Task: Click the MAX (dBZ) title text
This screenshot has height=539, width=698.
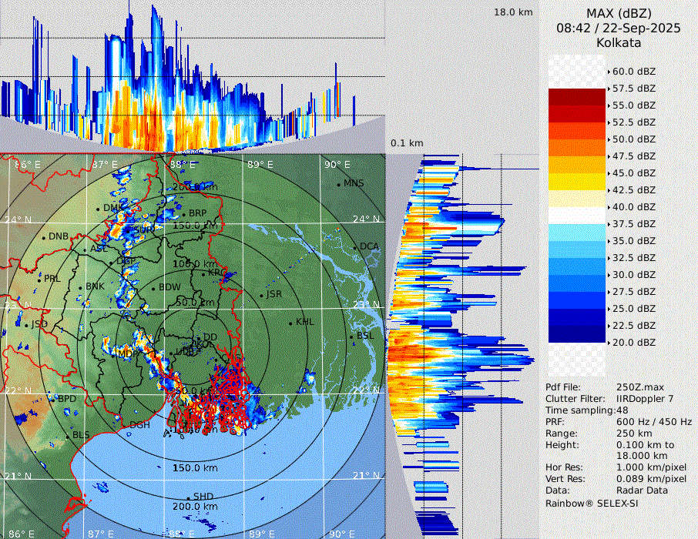Action: (x=618, y=13)
